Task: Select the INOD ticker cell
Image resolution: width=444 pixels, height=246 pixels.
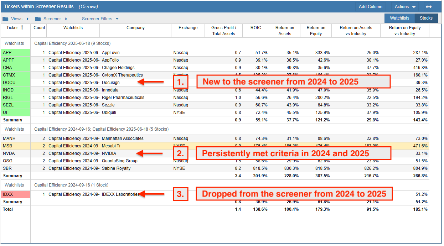Action: [x=16, y=90]
